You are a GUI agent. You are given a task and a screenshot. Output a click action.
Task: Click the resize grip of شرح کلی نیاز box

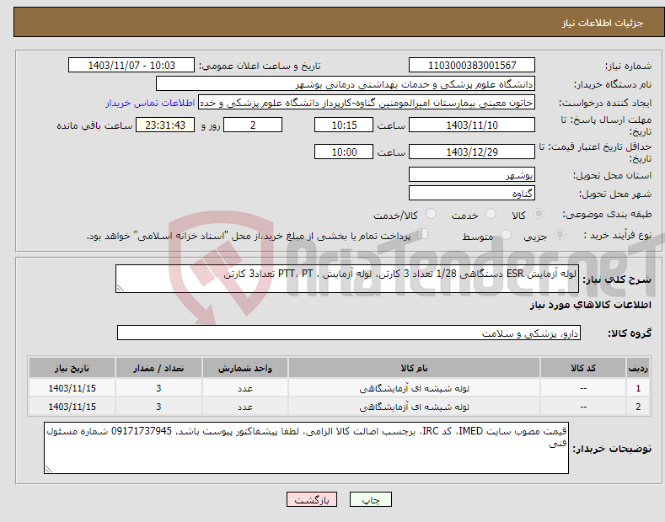pos(121,288)
